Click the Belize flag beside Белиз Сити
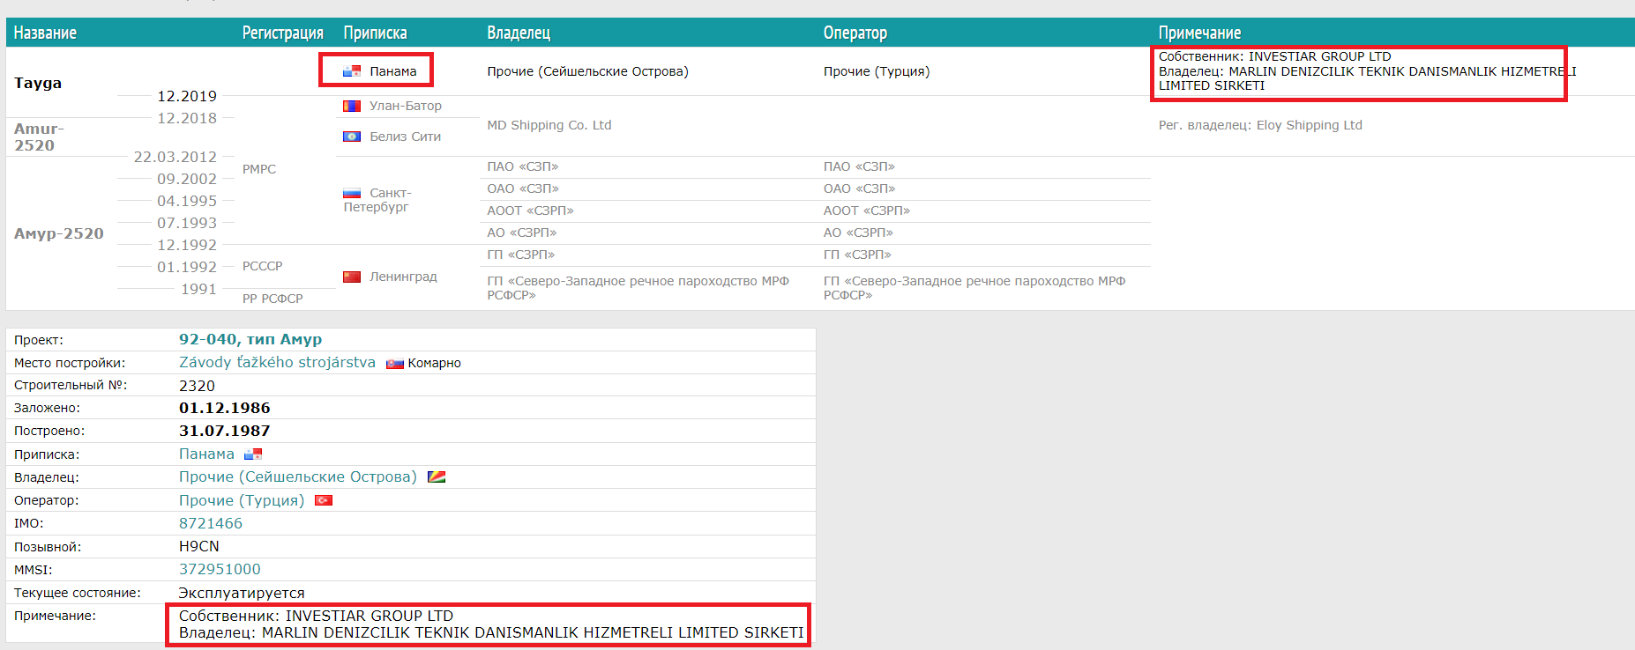Screen dimensions: 1635x650 click(x=352, y=137)
